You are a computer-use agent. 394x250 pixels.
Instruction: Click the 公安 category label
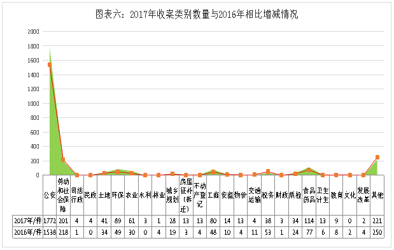tap(50, 195)
